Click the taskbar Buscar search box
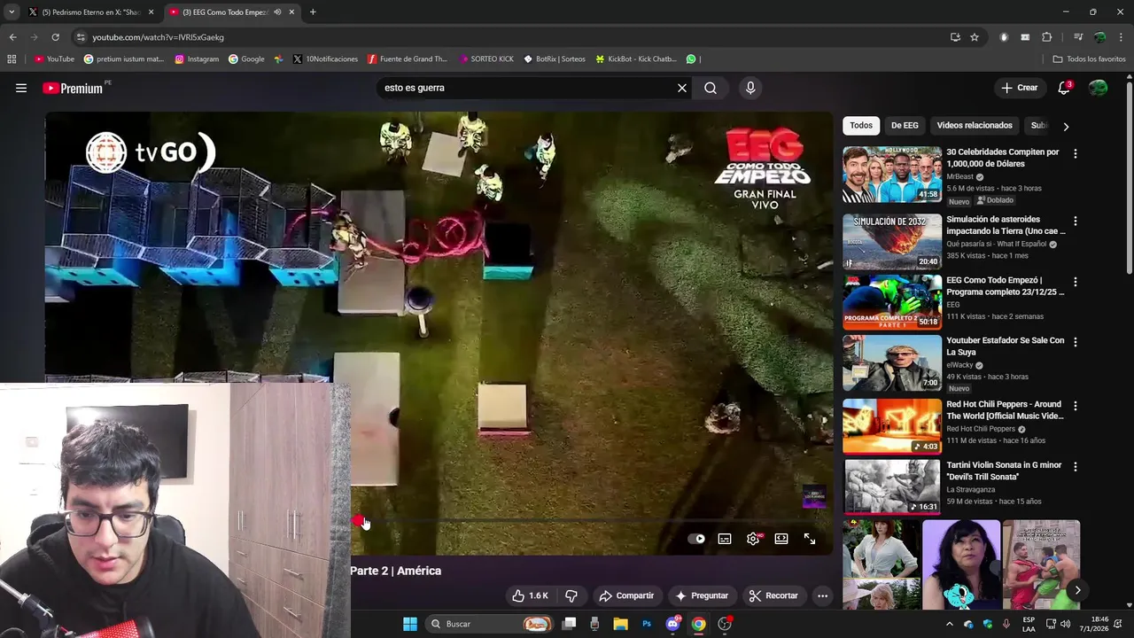 click(489, 624)
